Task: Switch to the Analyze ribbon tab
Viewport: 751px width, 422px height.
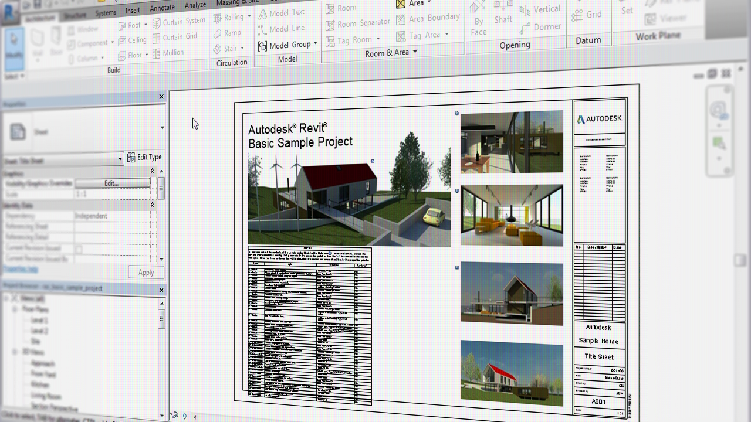Action: coord(195,5)
